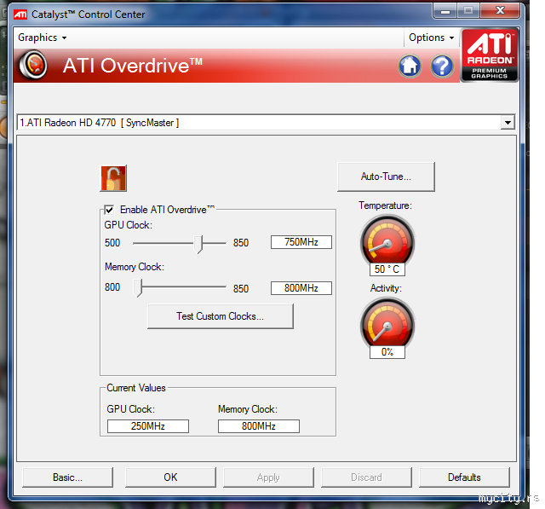This screenshot has height=509, width=545.
Task: Confirm with the OK button
Action: [170, 477]
